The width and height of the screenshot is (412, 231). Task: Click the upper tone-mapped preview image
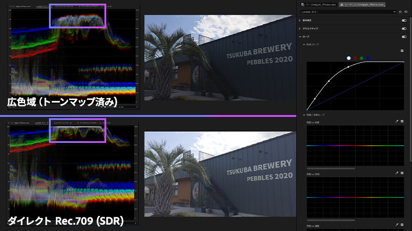[220, 58]
